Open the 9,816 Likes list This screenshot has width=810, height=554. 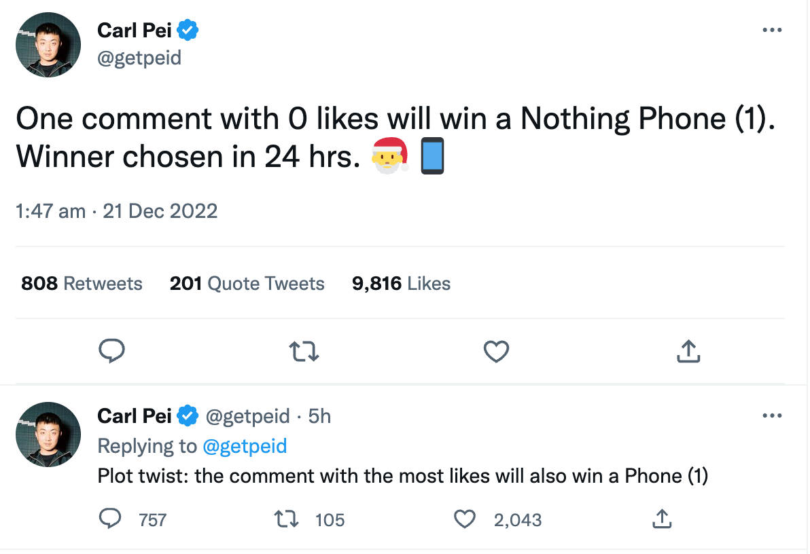point(400,283)
